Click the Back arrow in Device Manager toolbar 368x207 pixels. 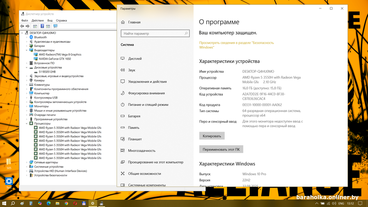(22, 26)
